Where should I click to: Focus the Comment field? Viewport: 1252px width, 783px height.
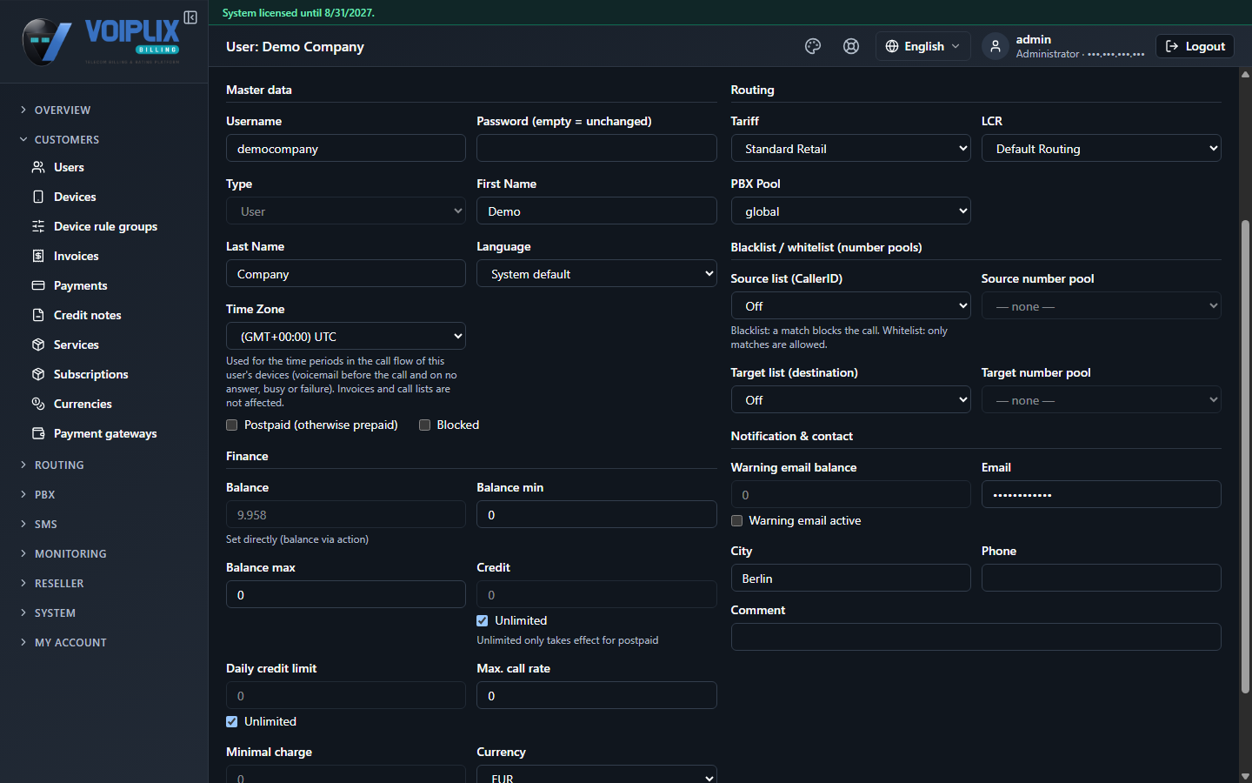[976, 638]
